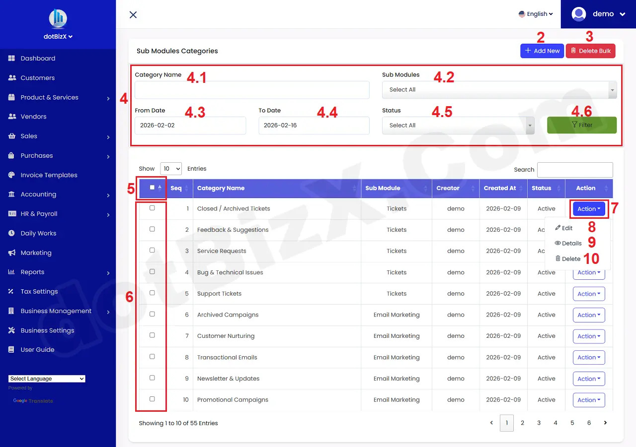Screen dimensions: 636x447
Task: Select the Promotional Campaigns row checkbox
Action: [x=152, y=399]
